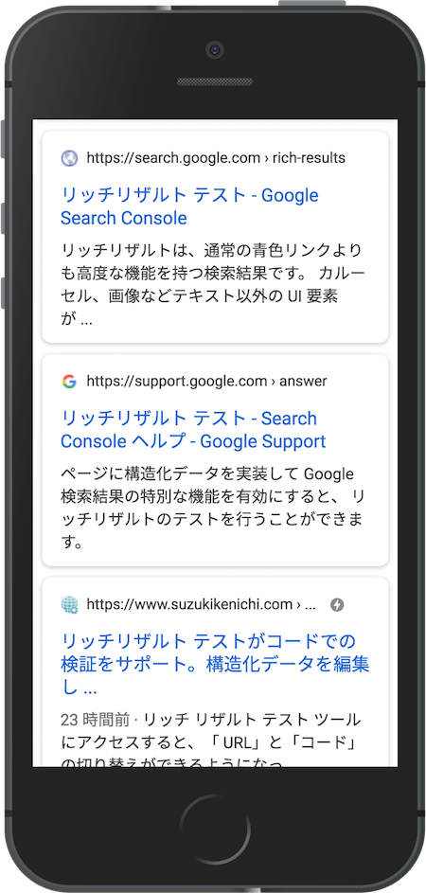Click the https://search.google.com › rich-results URL
Screen dimensions: 426x893
[x=216, y=158]
